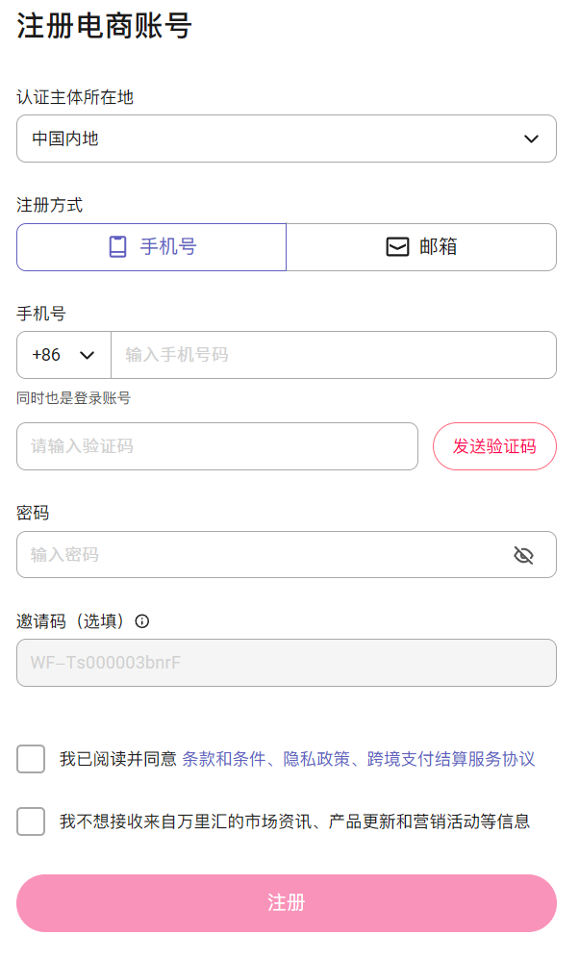Focus the 输入手机号码 input field

click(x=332, y=355)
